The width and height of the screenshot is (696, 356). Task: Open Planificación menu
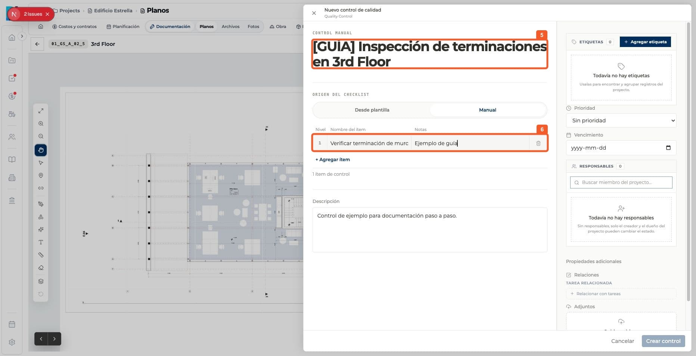click(123, 26)
